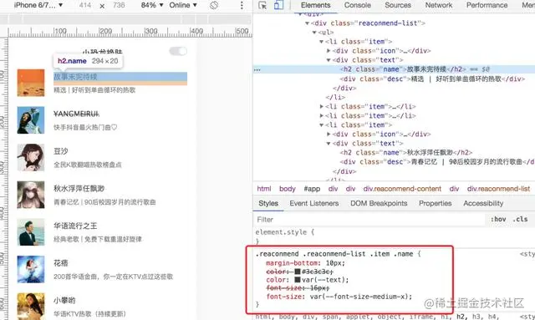The image size is (535, 320).
Task: Click the styles Filter input field
Action: tap(370, 220)
